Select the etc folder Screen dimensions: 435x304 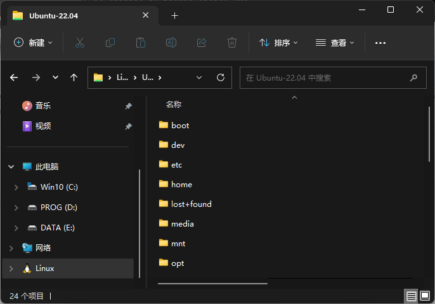[176, 165]
